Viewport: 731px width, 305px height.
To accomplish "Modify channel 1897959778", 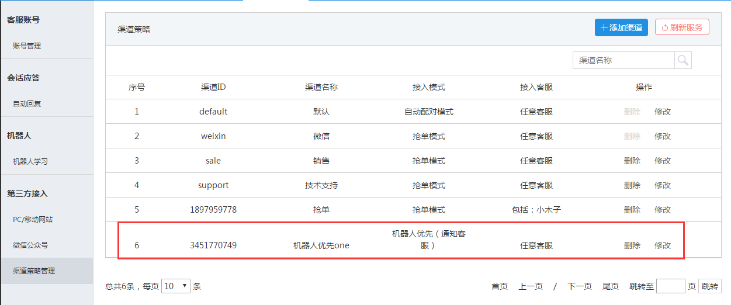I will [663, 210].
